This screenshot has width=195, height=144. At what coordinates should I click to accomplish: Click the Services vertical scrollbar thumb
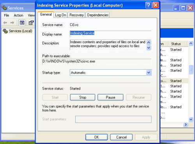[x=191, y=70]
